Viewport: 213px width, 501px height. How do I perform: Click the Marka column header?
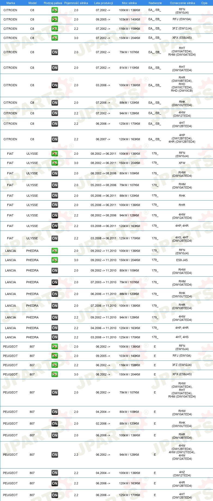11,3
